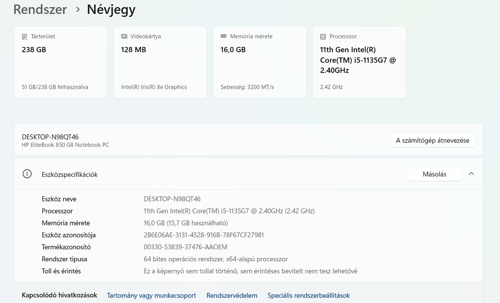Click the Eszközspecifikációk info circle icon
This screenshot has height=303, width=500.
click(27, 174)
